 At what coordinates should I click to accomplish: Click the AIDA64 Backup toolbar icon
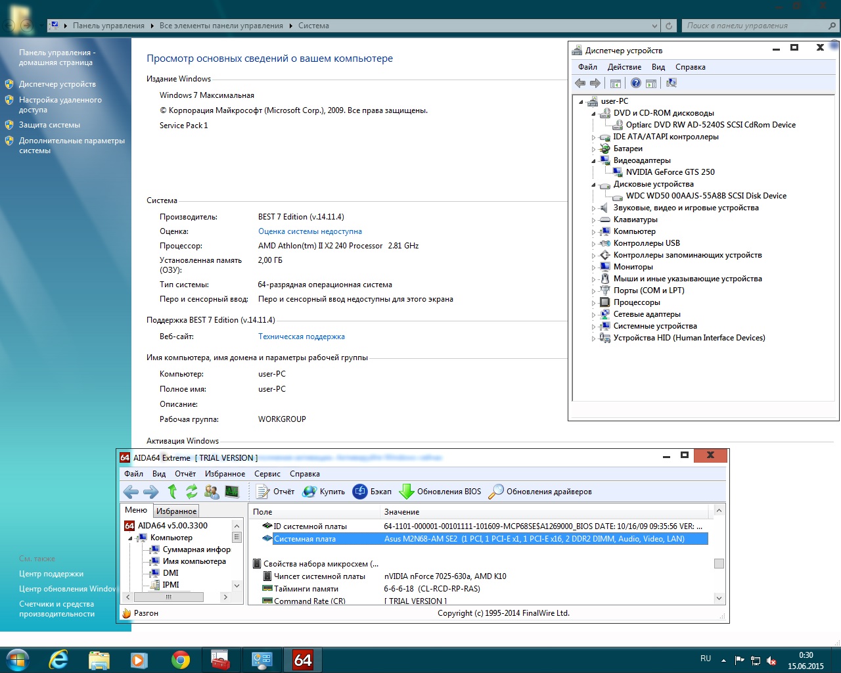(x=360, y=492)
